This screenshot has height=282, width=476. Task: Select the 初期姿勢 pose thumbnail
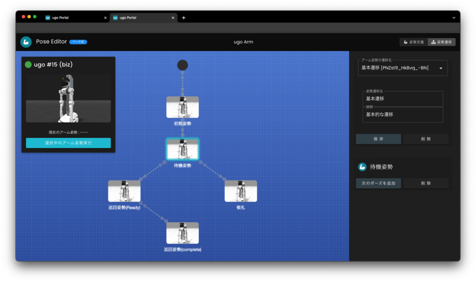pyautogui.click(x=182, y=107)
